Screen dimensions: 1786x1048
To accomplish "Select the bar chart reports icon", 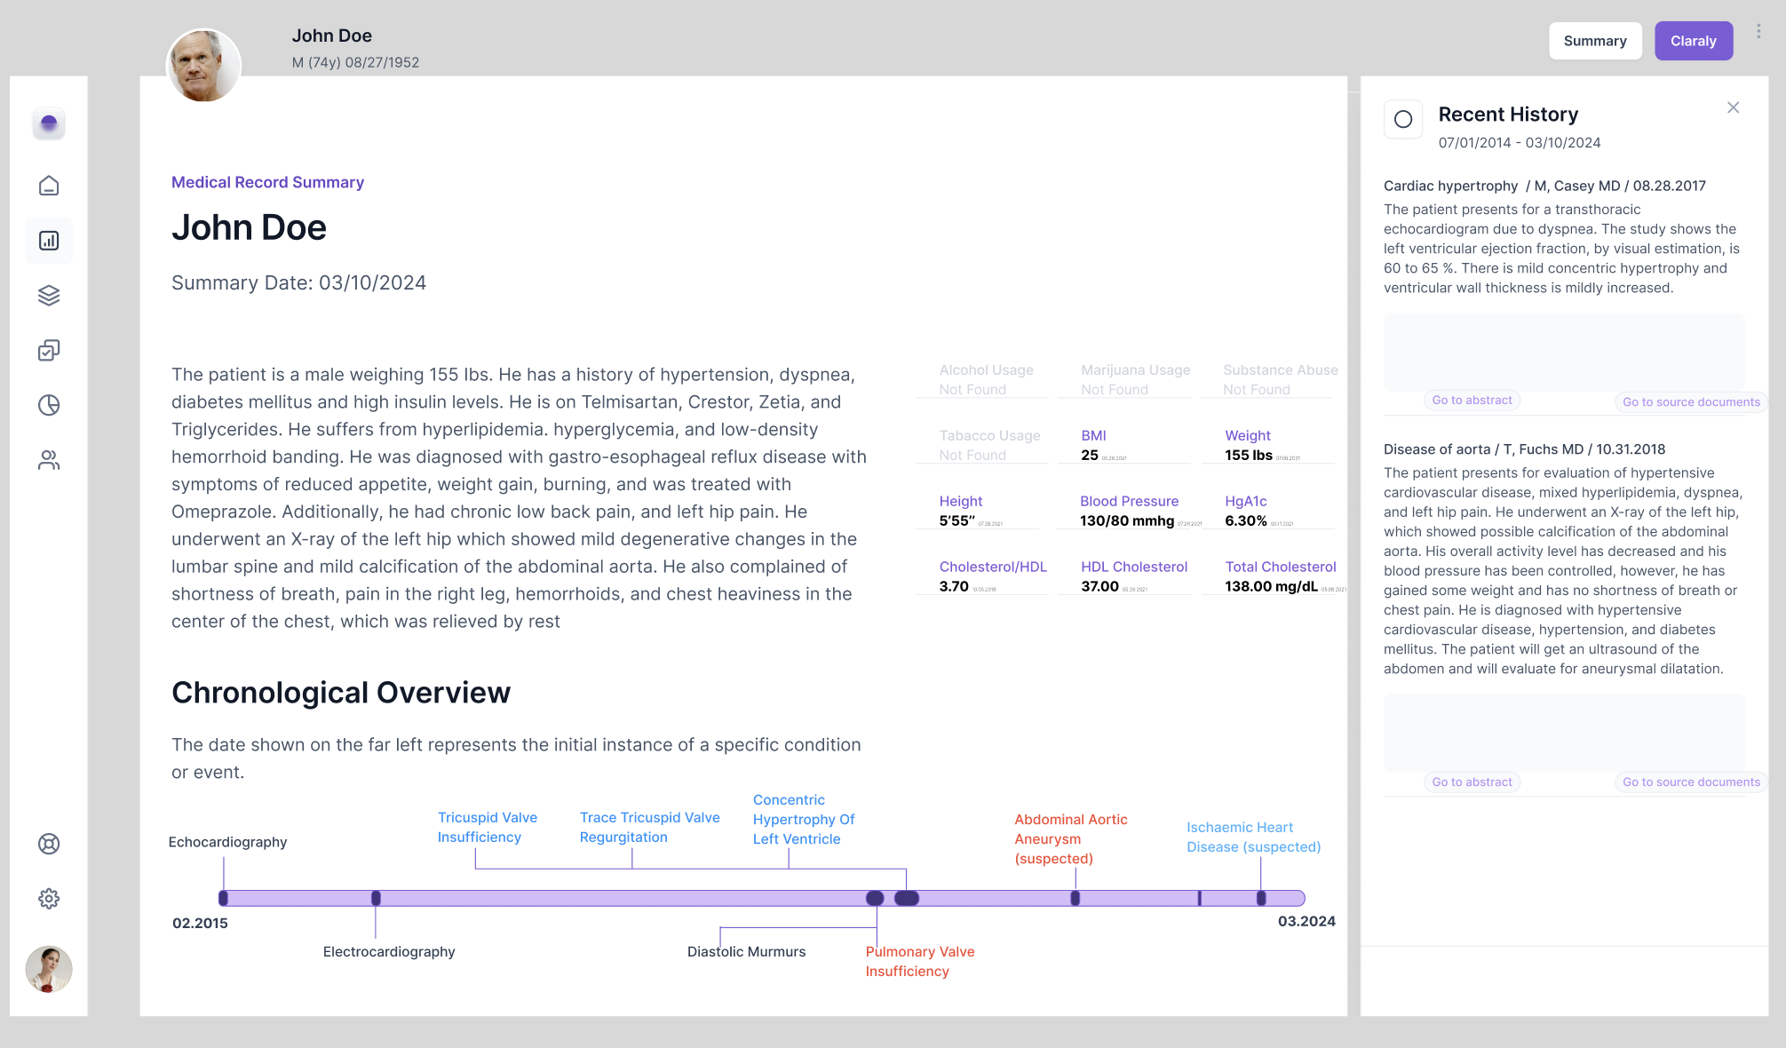I will [x=49, y=241].
